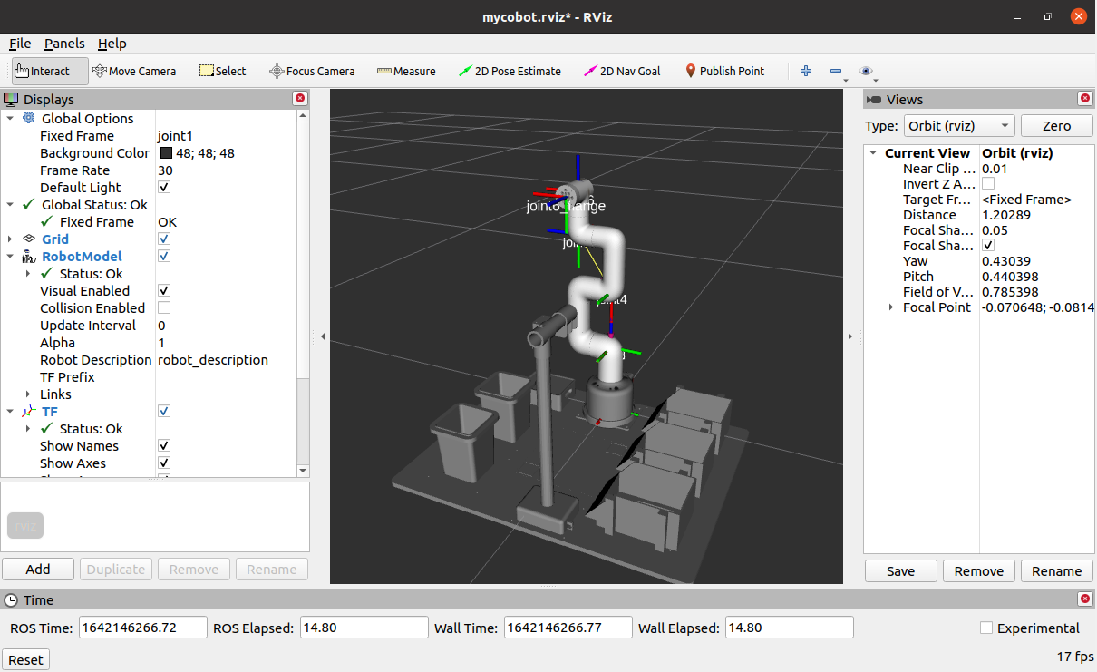
Task: Click the Publish Point tool
Action: pos(724,71)
